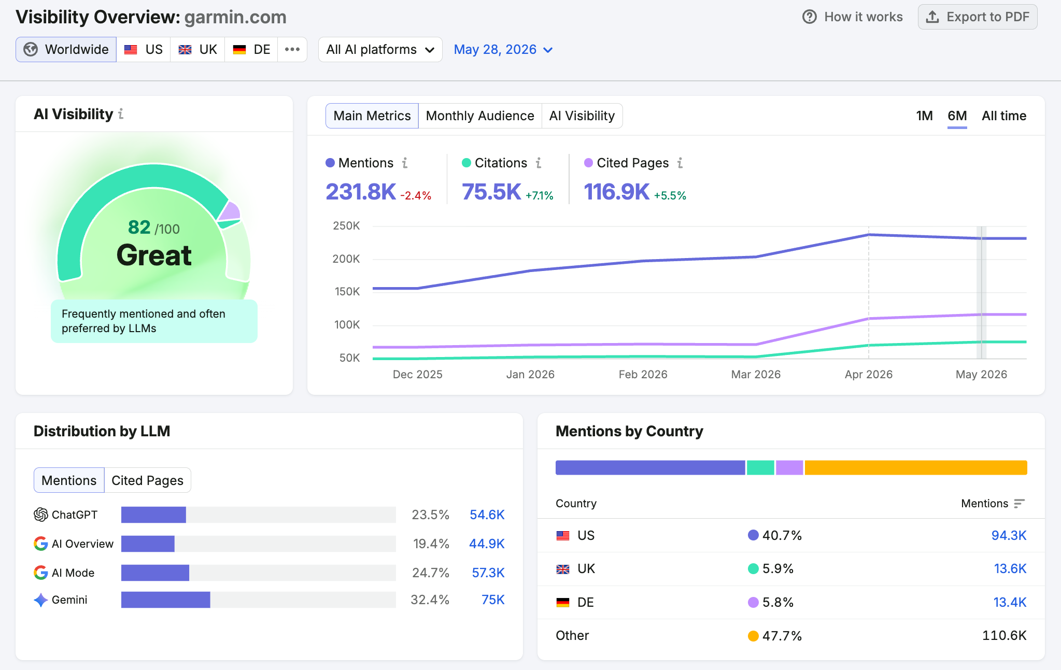The image size is (1061, 670).
Task: Open AI Overview's 44.9K mentions link
Action: 487,544
